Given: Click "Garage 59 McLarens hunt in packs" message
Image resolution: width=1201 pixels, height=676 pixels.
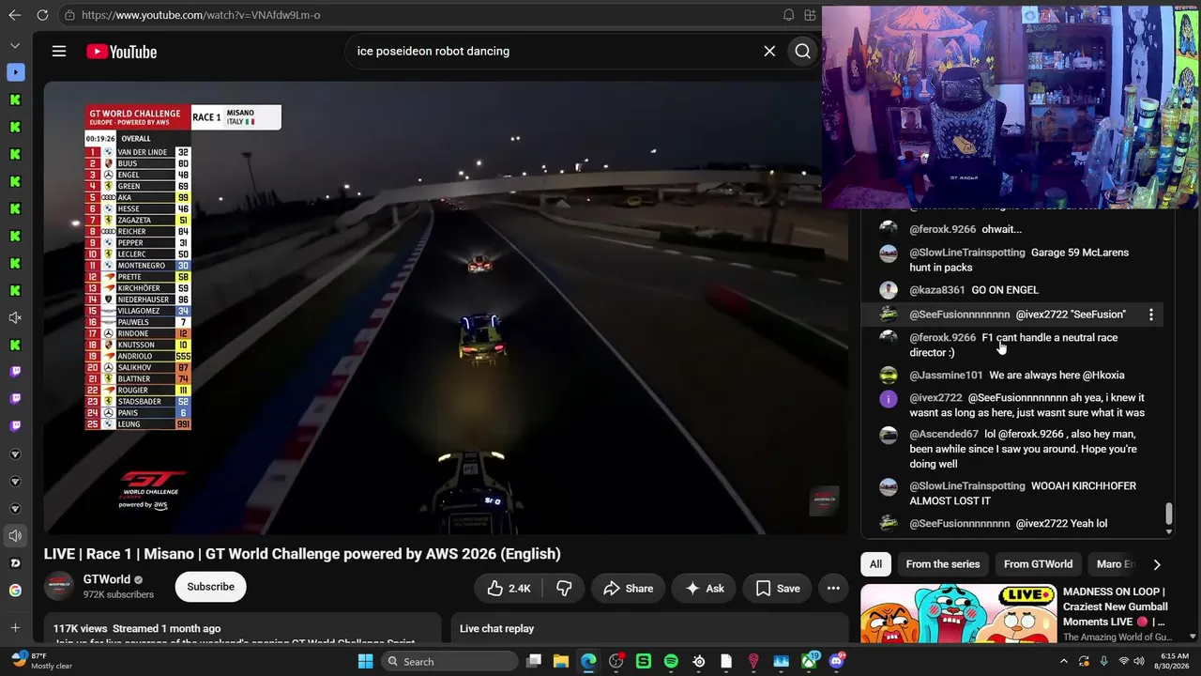Looking at the screenshot, I should (x=1019, y=260).
